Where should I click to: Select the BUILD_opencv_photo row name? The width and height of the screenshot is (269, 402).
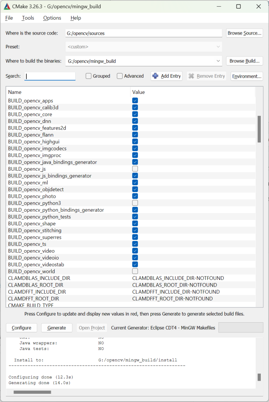[32, 196]
